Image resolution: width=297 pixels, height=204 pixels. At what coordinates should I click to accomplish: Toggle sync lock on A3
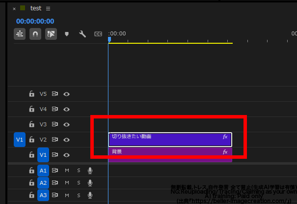(55, 195)
